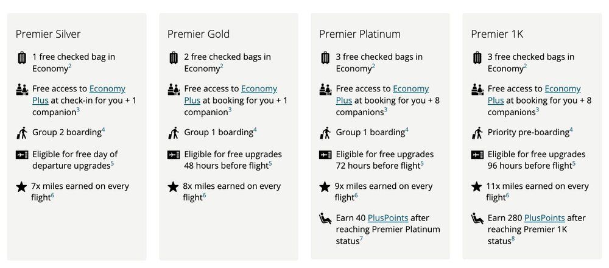This screenshot has height=268, width=609.
Task: Click the boarding traveler icon in Premier Silver
Action: click(22, 133)
